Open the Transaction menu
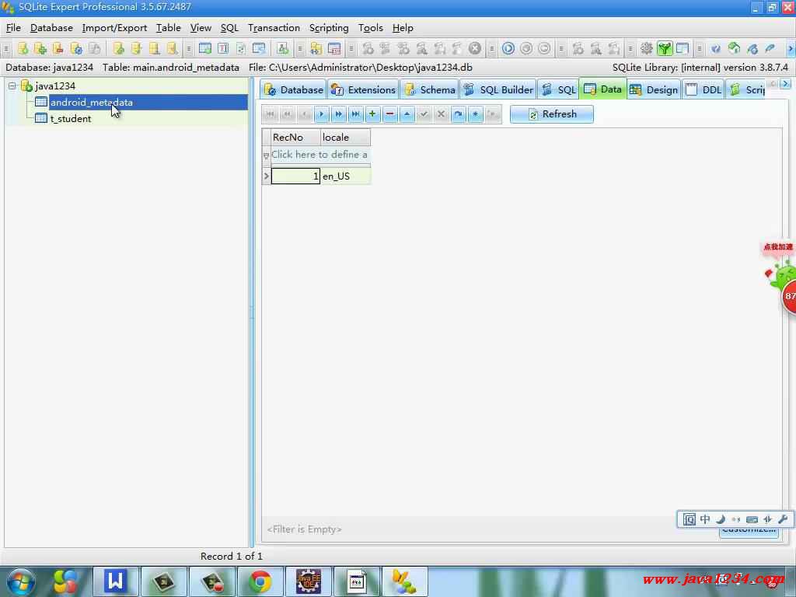This screenshot has height=597, width=796. (x=274, y=28)
